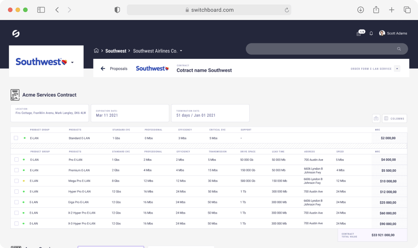
Task: Click the status dot on Mega Pro E-LAN row
Action: click(24, 181)
